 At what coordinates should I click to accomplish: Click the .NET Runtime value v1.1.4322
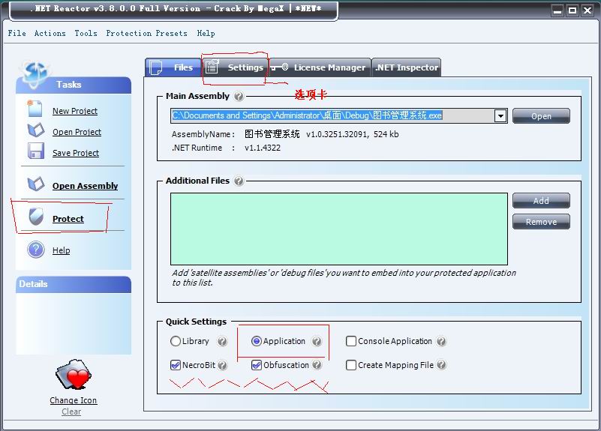[263, 148]
